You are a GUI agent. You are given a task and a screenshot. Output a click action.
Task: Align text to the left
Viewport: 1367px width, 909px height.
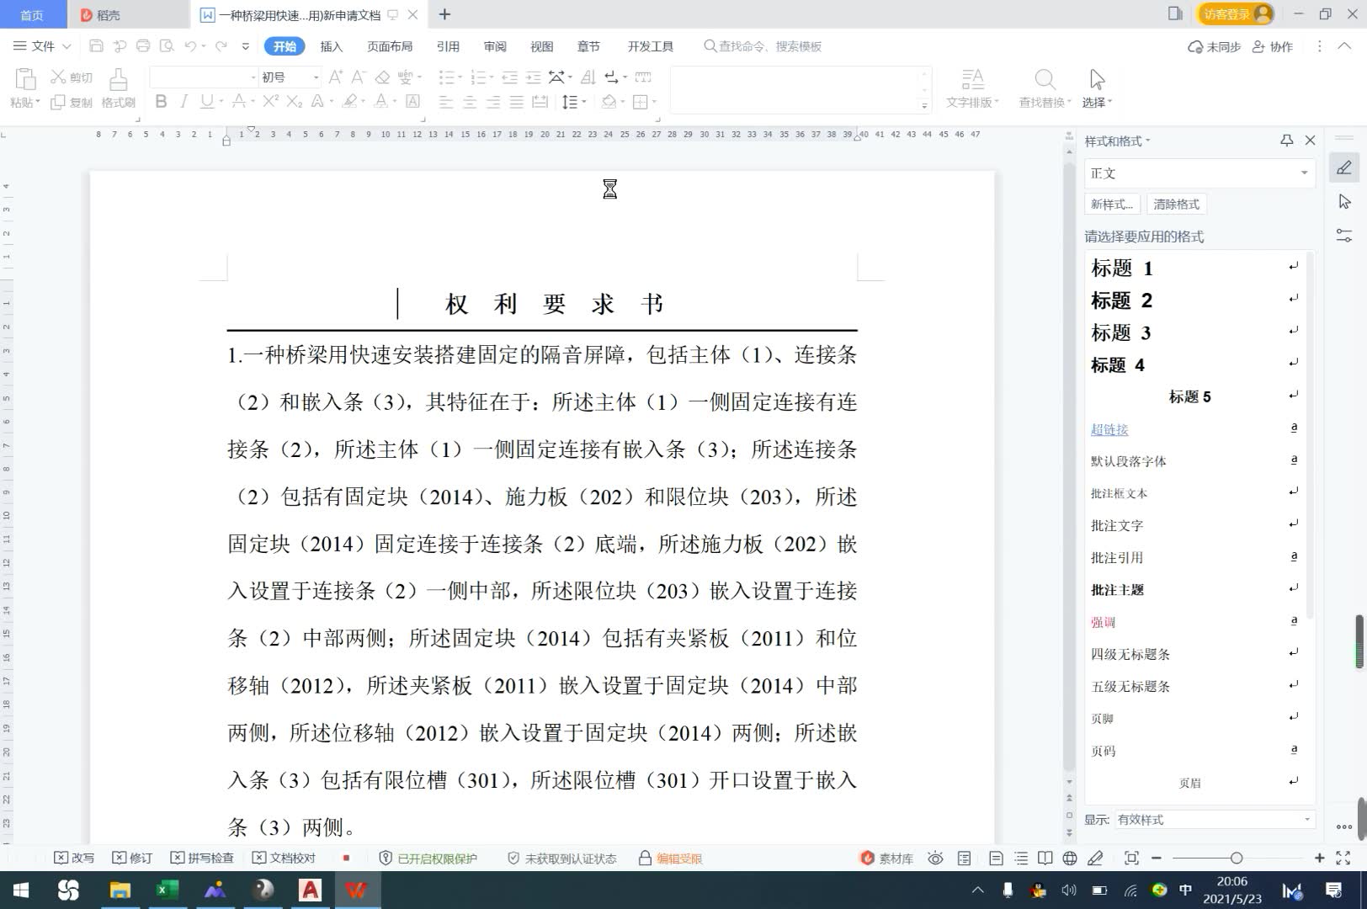tap(446, 102)
